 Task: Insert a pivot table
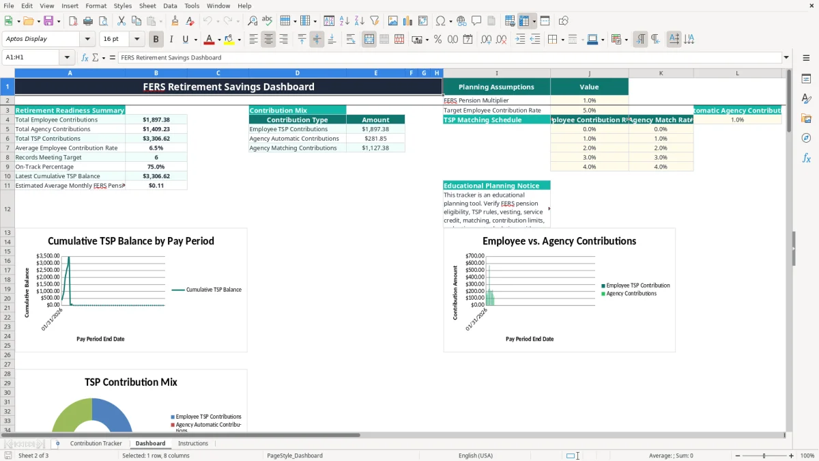[x=423, y=21]
